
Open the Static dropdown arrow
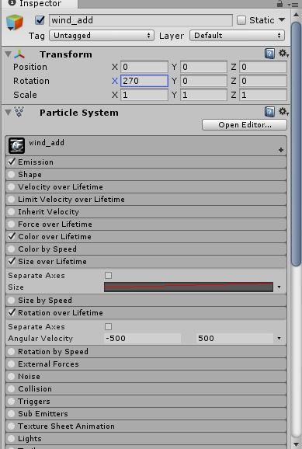pyautogui.click(x=282, y=19)
